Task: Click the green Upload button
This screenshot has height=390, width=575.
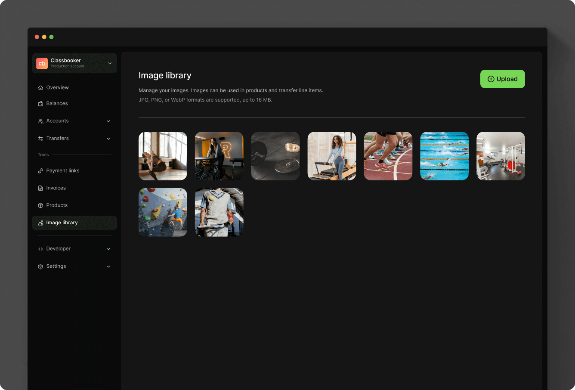Action: click(502, 79)
